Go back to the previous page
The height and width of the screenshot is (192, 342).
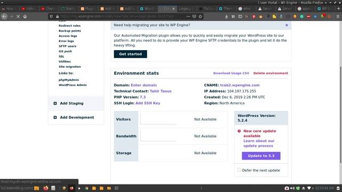point(4,17)
